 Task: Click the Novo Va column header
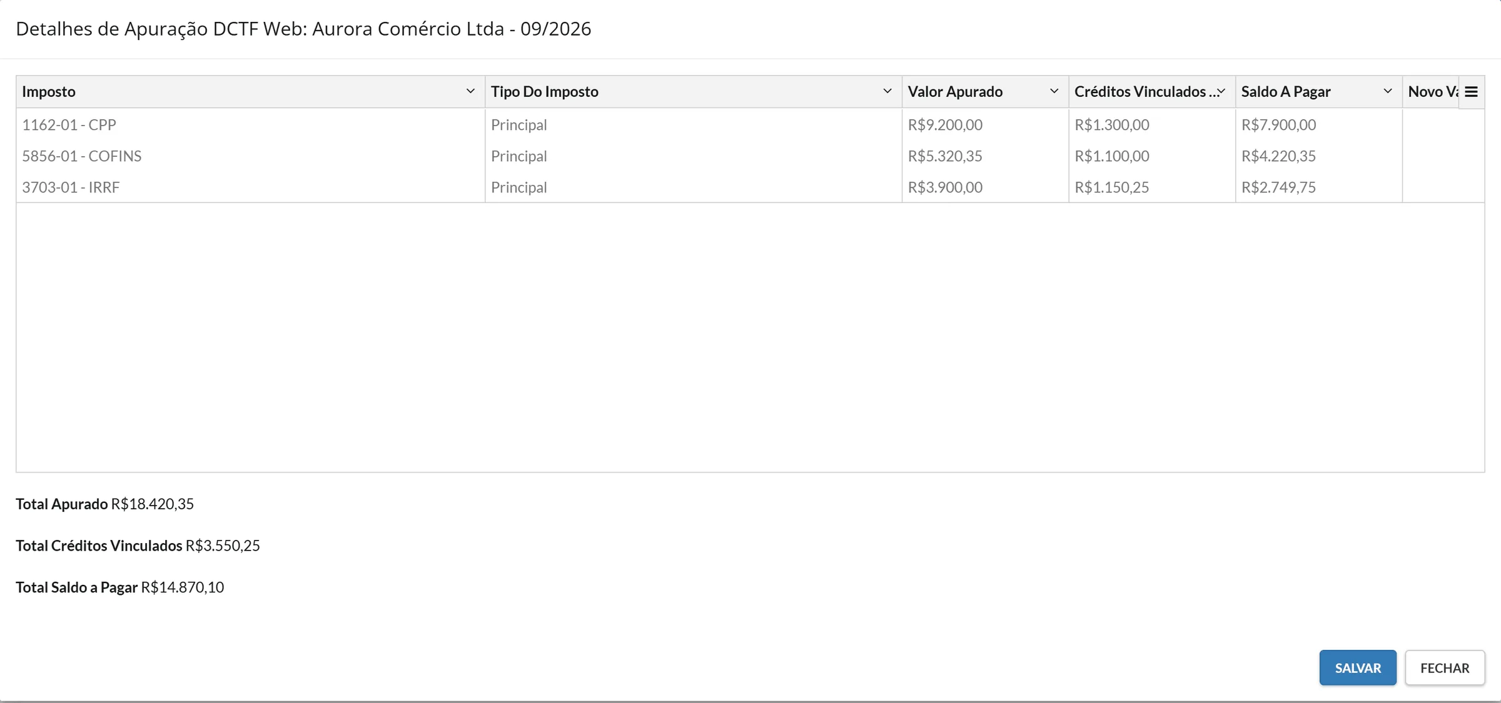pyautogui.click(x=1431, y=91)
